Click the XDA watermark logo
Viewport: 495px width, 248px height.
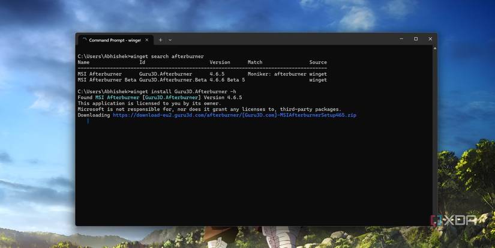pyautogui.click(x=454, y=220)
